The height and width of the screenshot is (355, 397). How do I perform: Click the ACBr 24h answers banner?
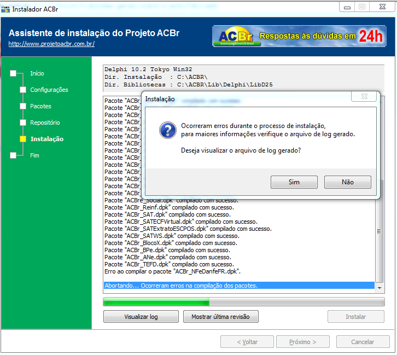pyautogui.click(x=299, y=36)
